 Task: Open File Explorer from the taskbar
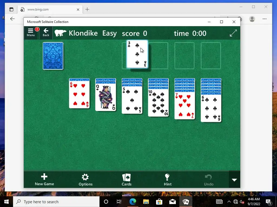146,202
